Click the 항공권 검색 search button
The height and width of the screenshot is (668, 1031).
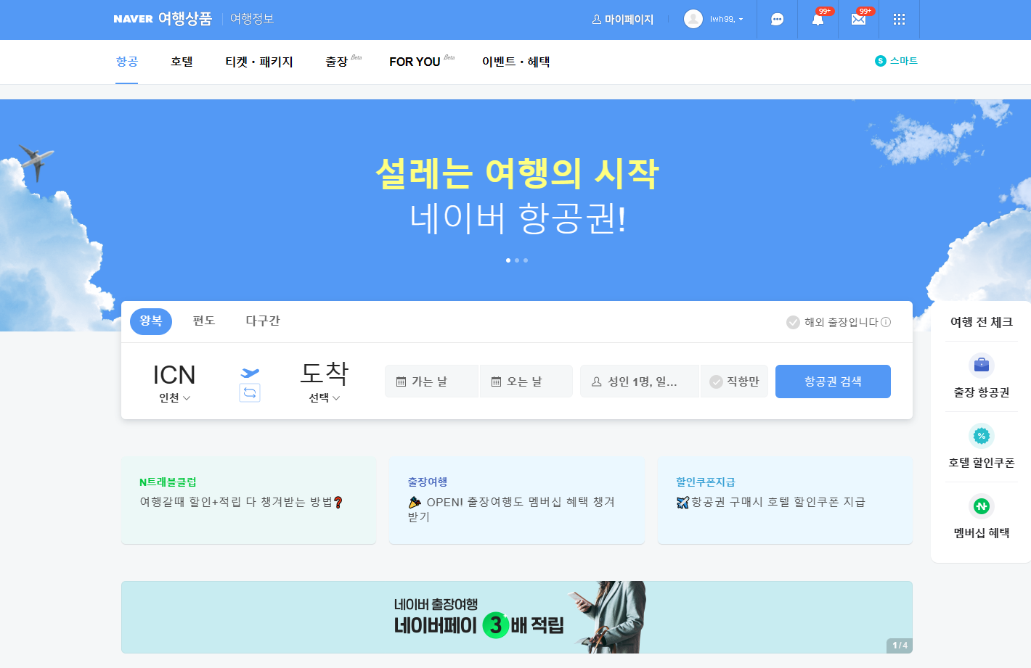click(x=833, y=381)
